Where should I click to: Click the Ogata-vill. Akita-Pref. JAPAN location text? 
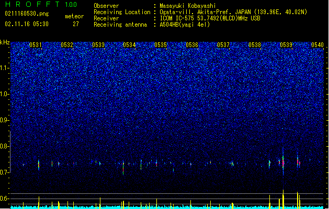coord(233,12)
